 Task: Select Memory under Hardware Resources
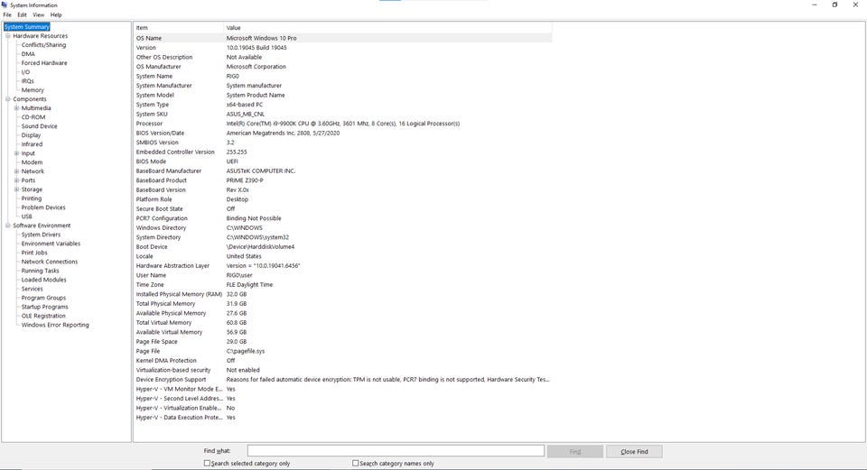pos(33,90)
